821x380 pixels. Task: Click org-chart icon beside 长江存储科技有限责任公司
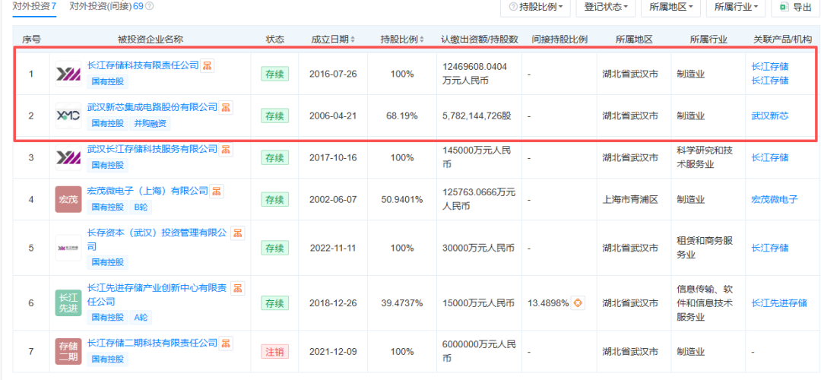[x=208, y=65]
